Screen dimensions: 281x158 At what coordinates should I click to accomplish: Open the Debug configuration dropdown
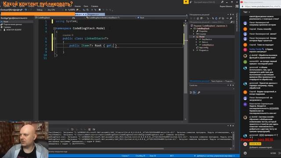[x=41, y=10]
